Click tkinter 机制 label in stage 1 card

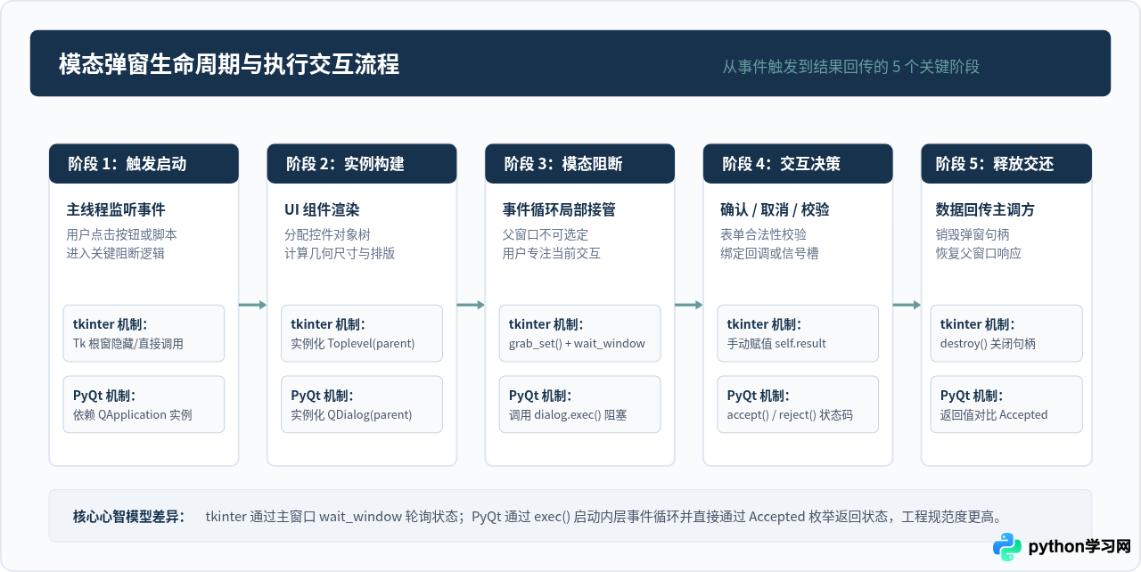click(x=111, y=325)
